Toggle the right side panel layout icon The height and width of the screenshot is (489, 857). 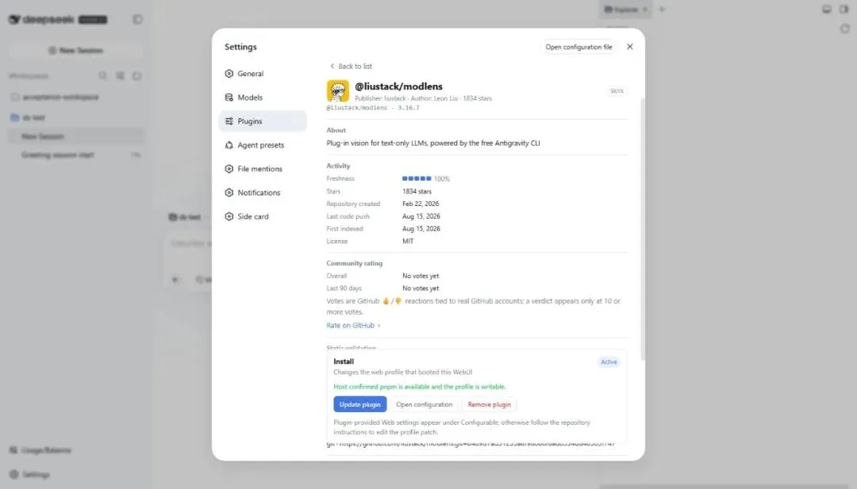[x=844, y=10]
